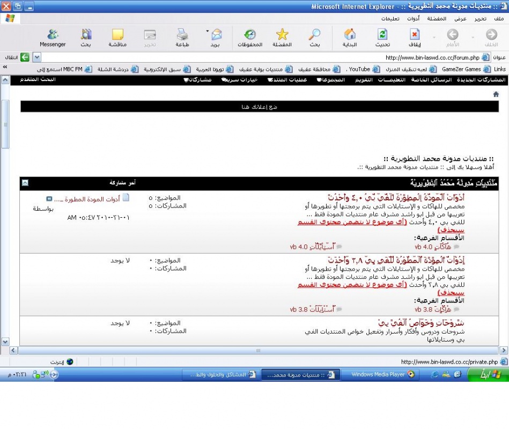Show more Links bar items chevron
The height and width of the screenshot is (429, 509).
5,68
